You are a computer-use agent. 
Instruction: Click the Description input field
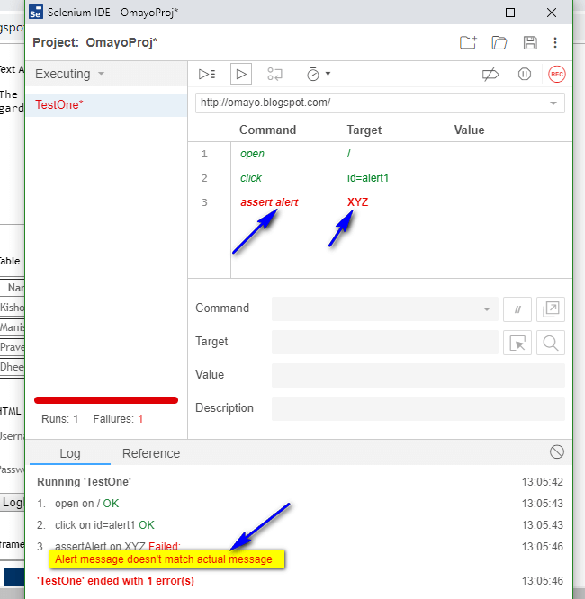418,408
